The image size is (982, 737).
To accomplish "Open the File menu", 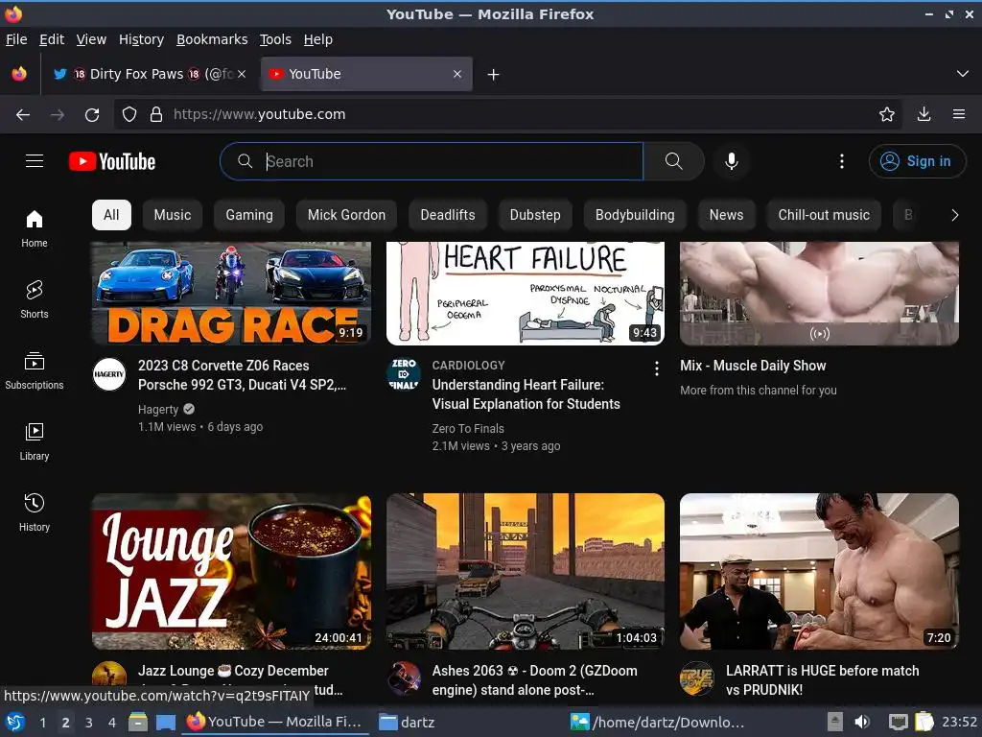I will pyautogui.click(x=16, y=39).
